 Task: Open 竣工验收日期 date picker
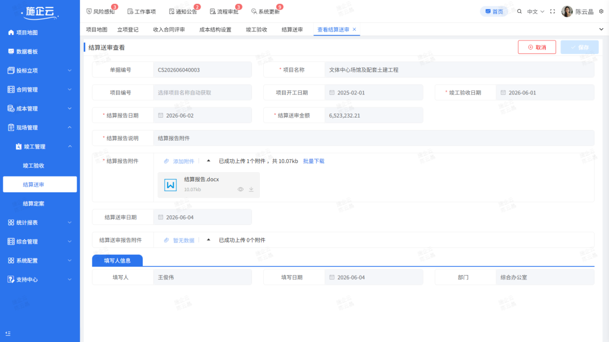[545, 93]
